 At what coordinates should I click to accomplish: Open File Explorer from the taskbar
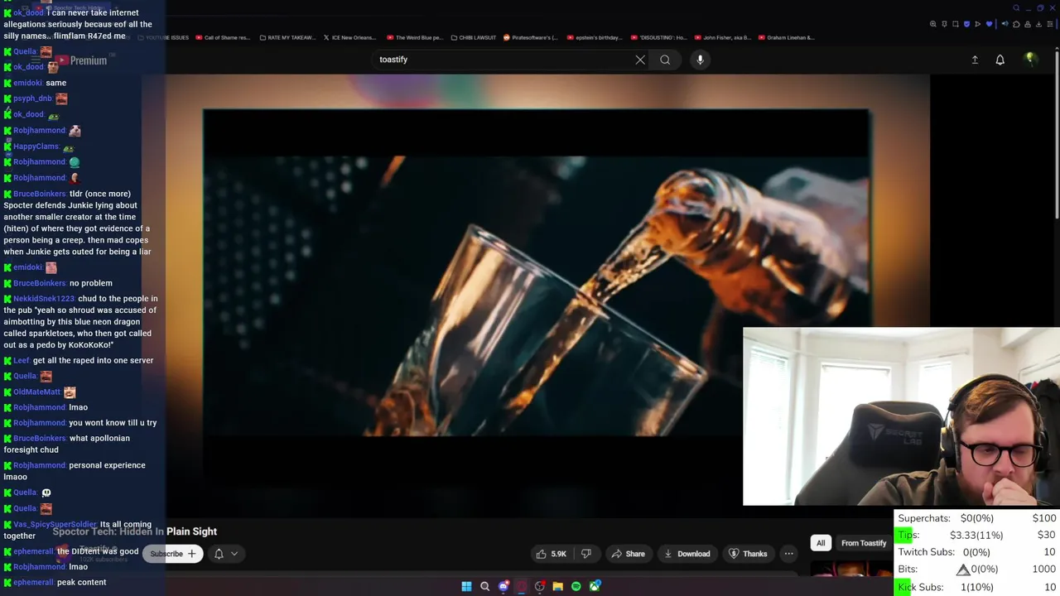pyautogui.click(x=557, y=586)
